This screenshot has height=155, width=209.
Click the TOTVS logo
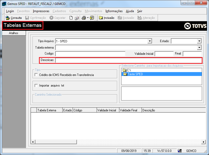pyautogui.click(x=195, y=26)
